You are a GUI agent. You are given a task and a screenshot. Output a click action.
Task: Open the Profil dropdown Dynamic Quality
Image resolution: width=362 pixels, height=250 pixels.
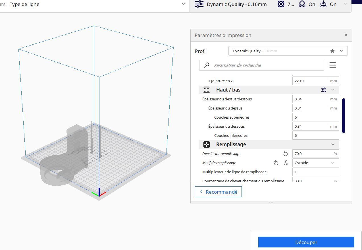pyautogui.click(x=288, y=51)
